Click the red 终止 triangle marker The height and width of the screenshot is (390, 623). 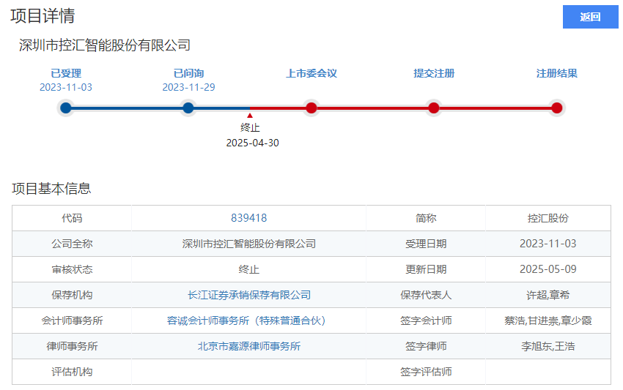pos(250,115)
